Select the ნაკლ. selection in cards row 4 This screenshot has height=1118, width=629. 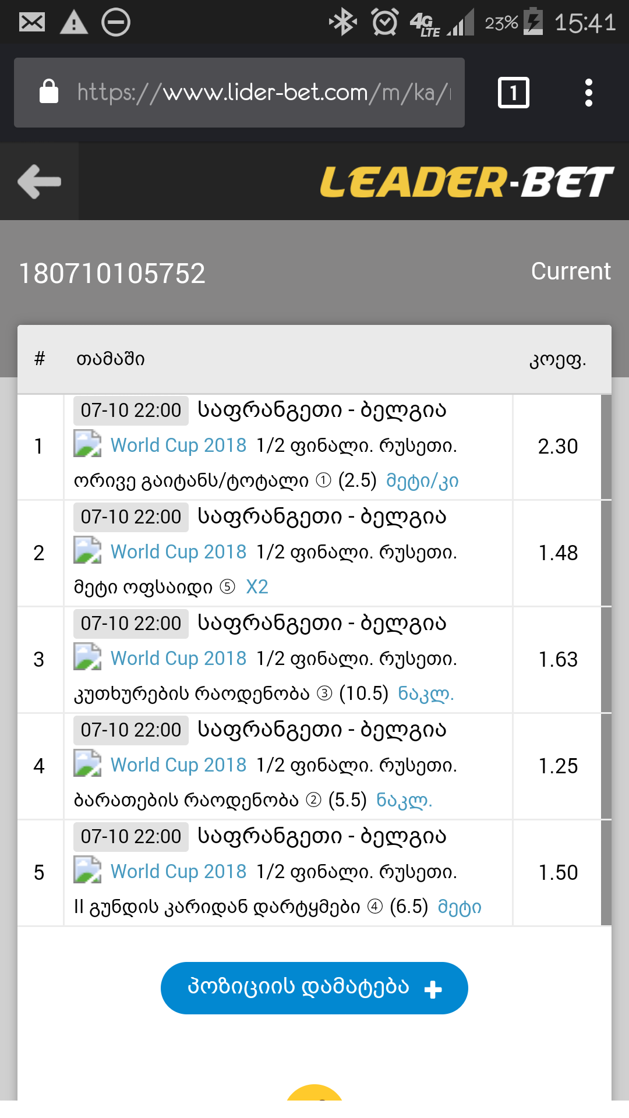point(404,800)
